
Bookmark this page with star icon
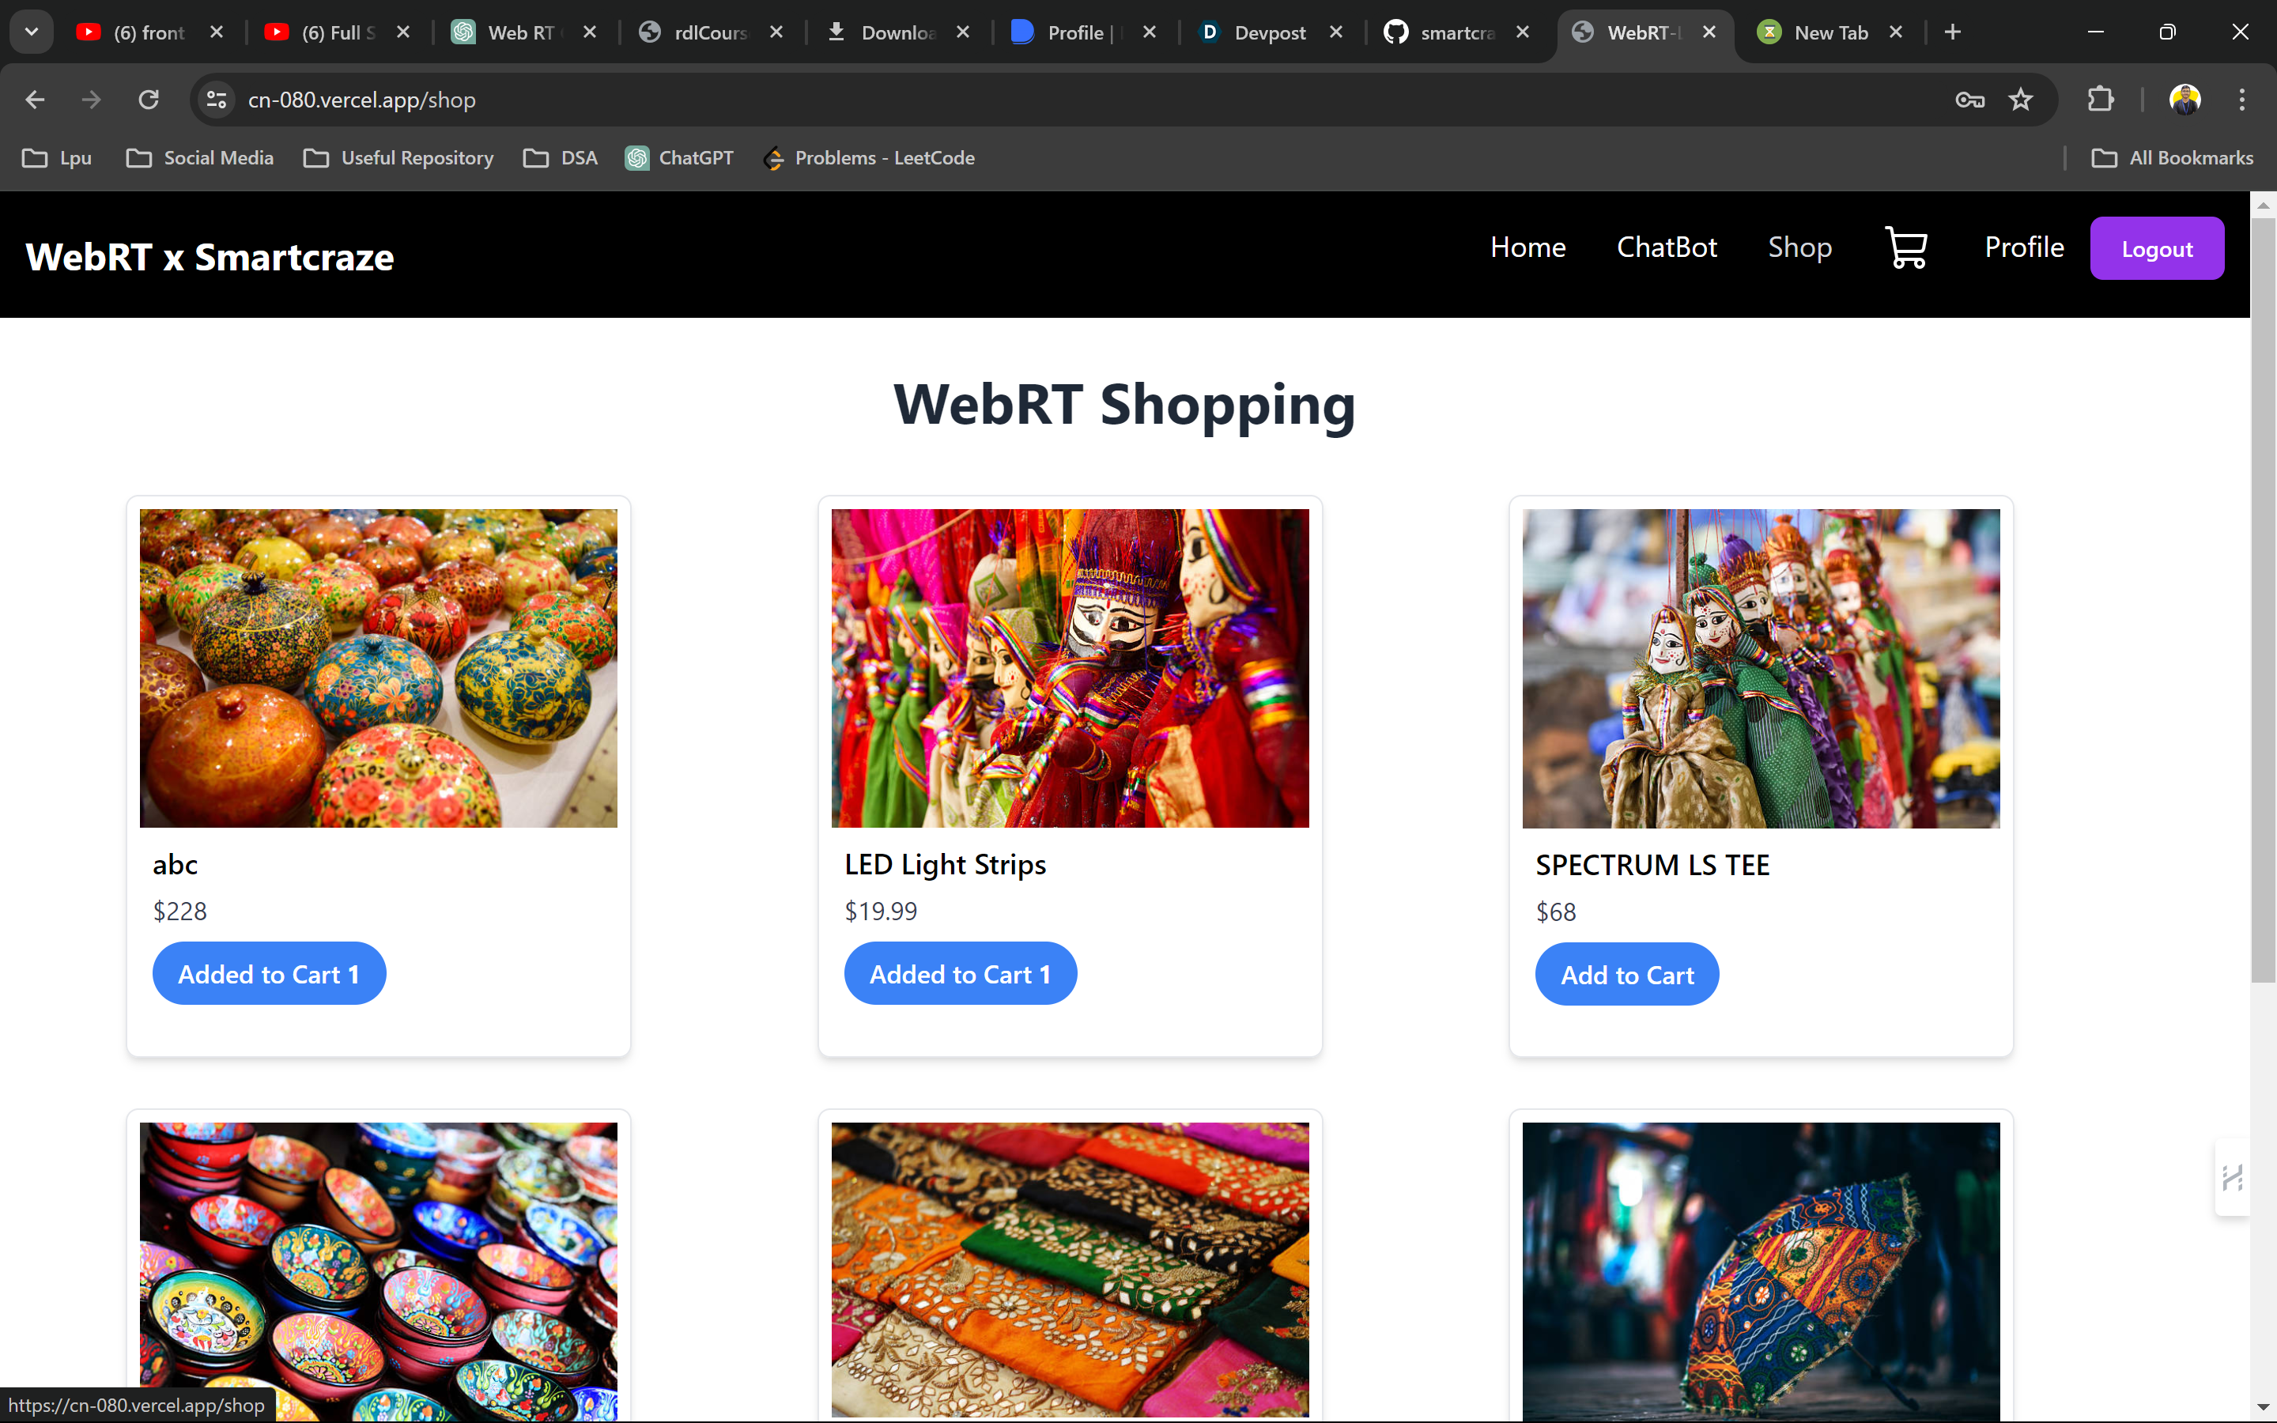(2020, 100)
